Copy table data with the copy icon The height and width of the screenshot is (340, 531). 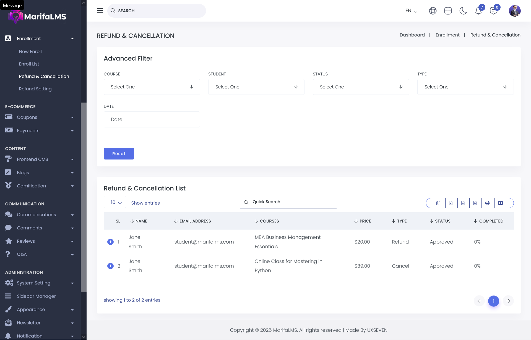tap(438, 203)
